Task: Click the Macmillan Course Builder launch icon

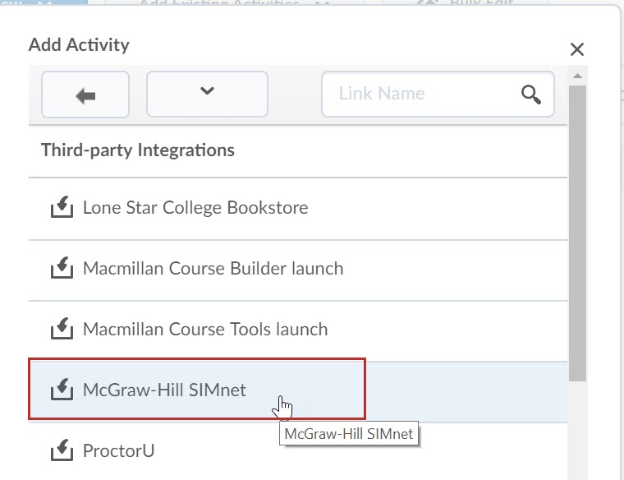Action: (x=62, y=269)
